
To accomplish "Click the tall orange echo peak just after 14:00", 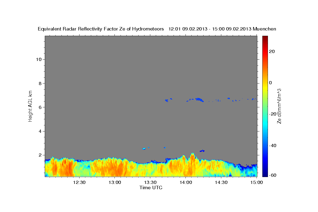I will tap(192, 159).
